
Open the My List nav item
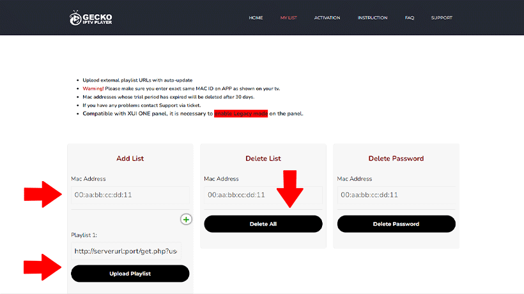[x=288, y=18]
